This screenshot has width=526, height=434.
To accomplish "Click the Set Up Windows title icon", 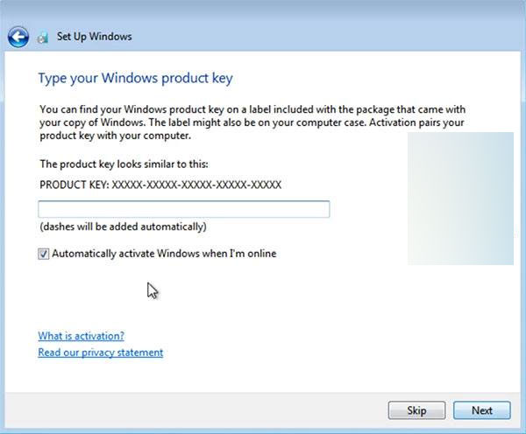I will click(x=42, y=37).
